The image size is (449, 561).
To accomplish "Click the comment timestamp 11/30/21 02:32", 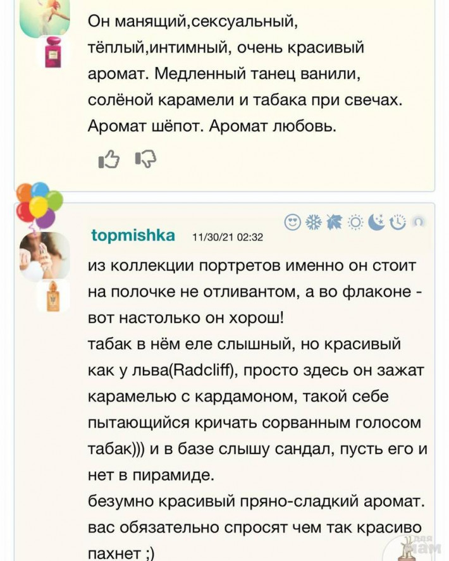I will pyautogui.click(x=227, y=237).
